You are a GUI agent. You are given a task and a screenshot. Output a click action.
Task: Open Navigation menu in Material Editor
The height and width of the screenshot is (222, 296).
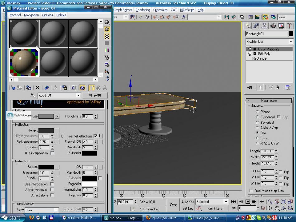tap(31, 15)
